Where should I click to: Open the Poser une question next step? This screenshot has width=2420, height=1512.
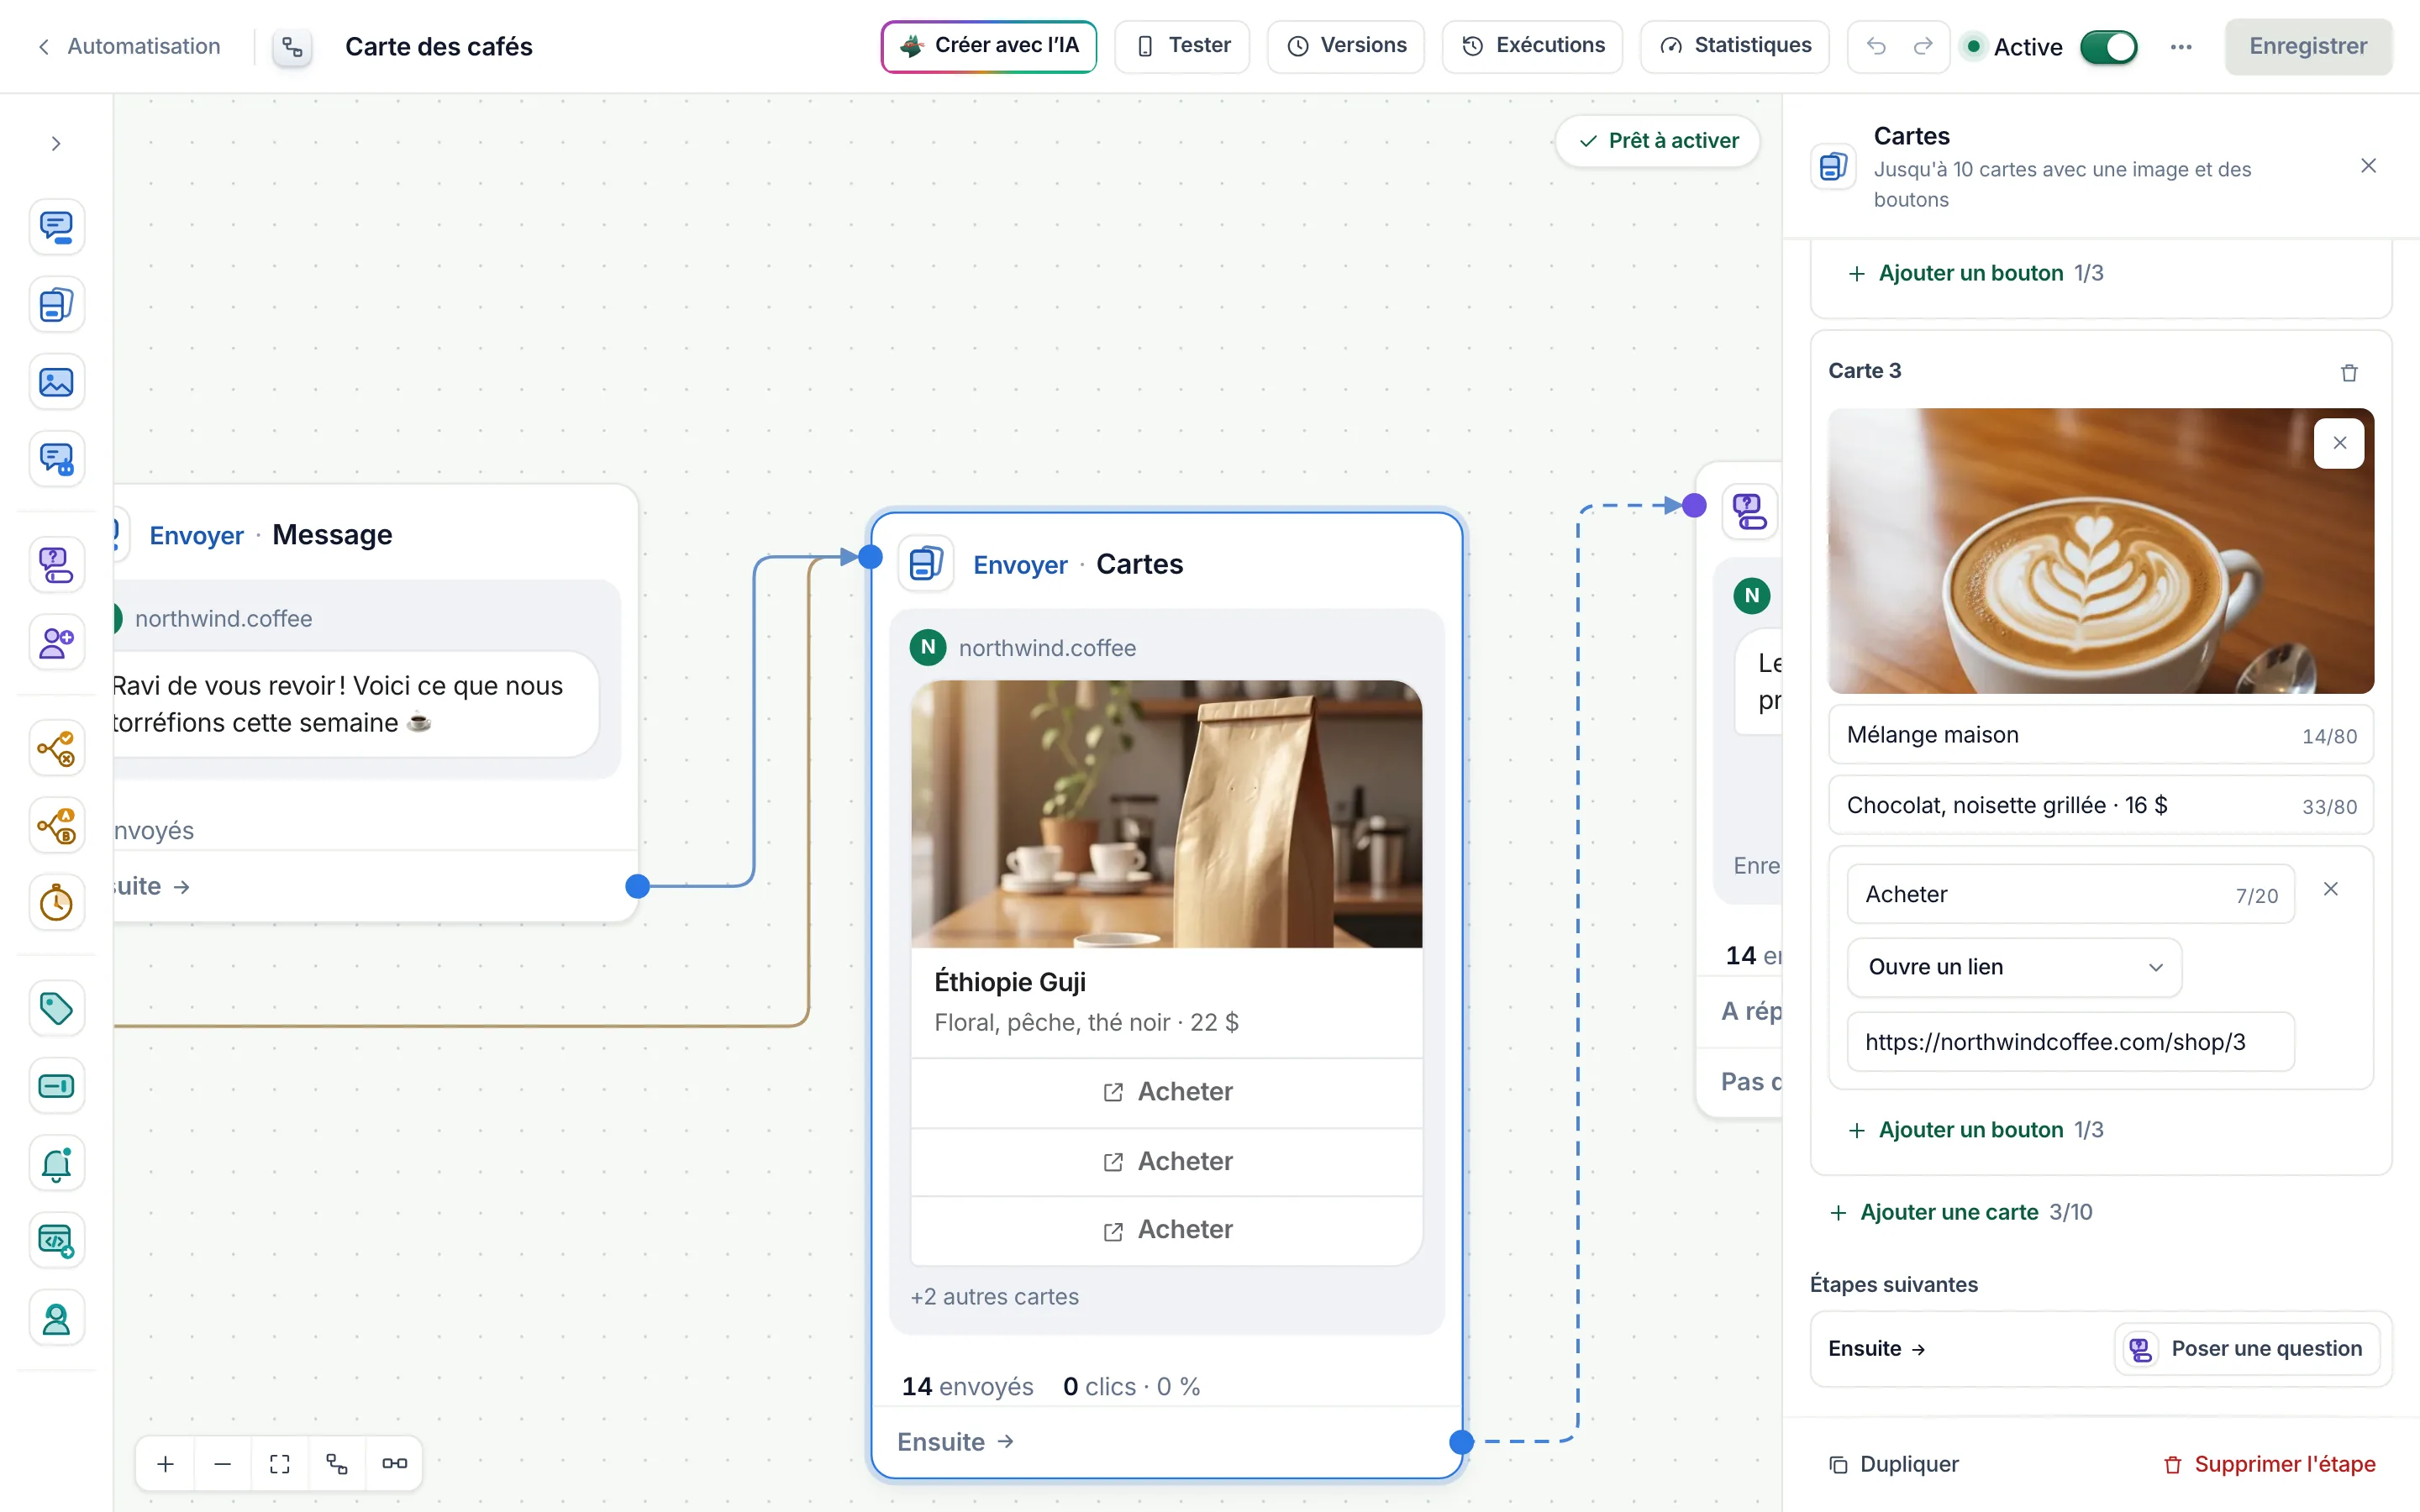2247,1349
